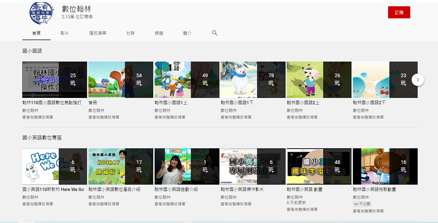Click playlist icon on 翰林國小國語2下 thumbnail

[403, 83]
